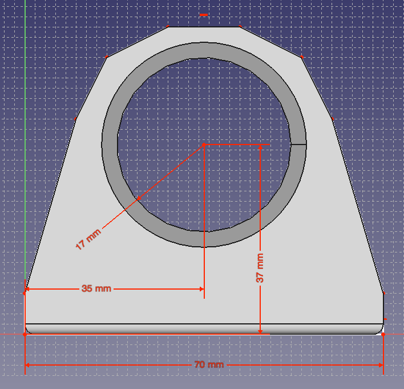The image size is (404, 389).
Task: Select the bottom-right base corner point
Action: (383, 334)
